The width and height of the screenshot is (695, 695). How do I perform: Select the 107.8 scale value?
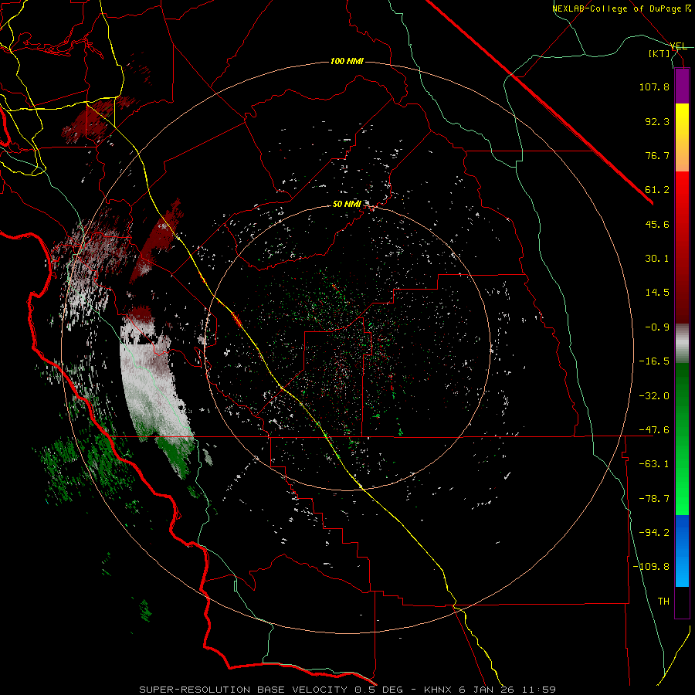[x=654, y=86]
